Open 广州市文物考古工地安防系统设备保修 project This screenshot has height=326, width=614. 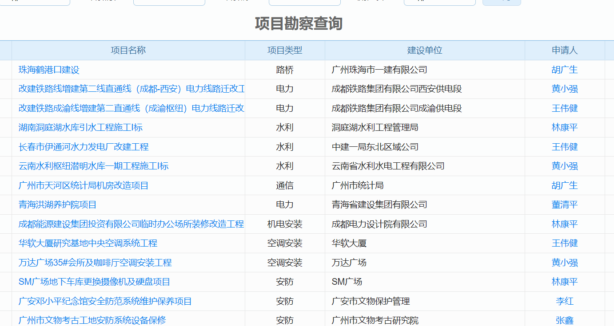point(92,320)
